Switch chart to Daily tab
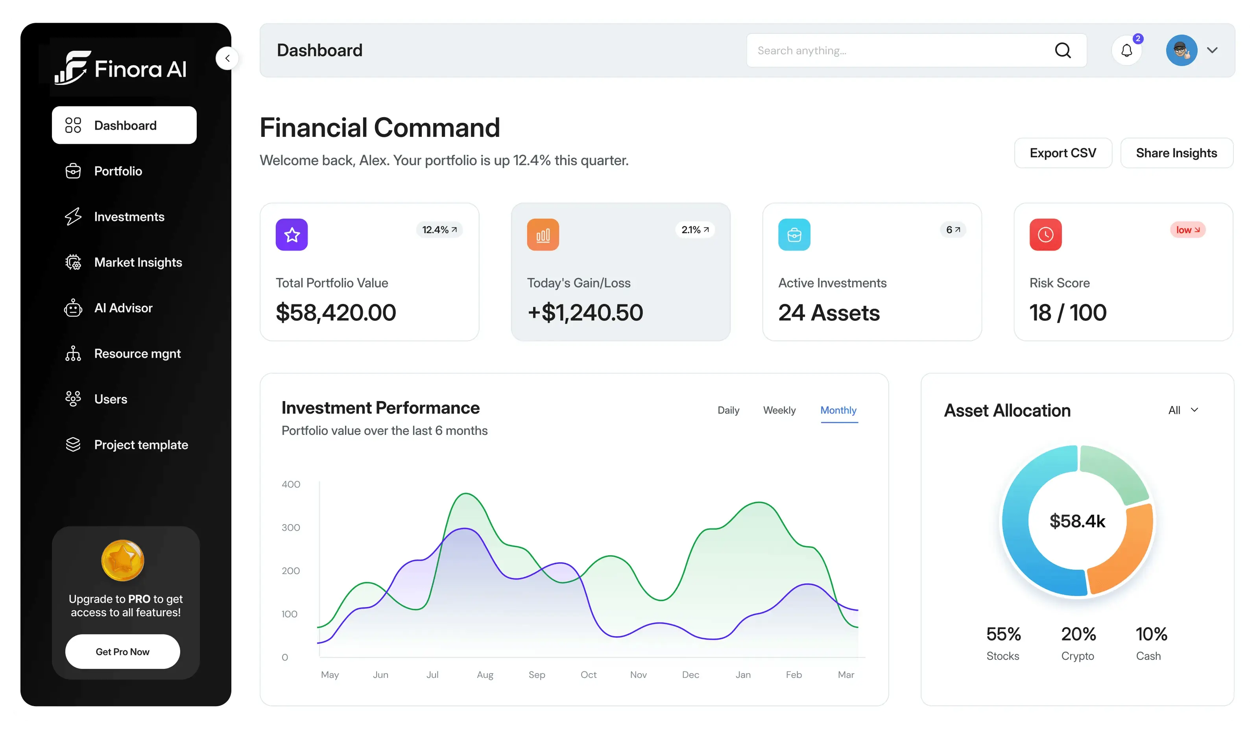This screenshot has height=729, width=1259. click(x=728, y=410)
